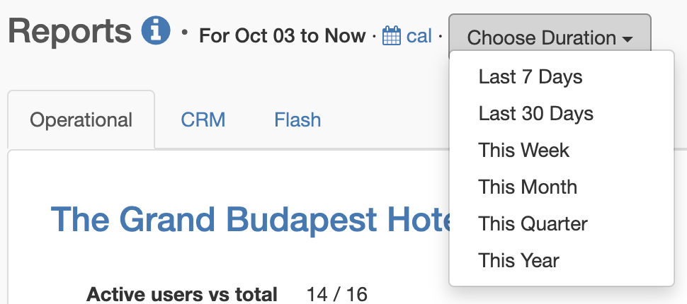Click the calendar icon before cal

point(392,36)
